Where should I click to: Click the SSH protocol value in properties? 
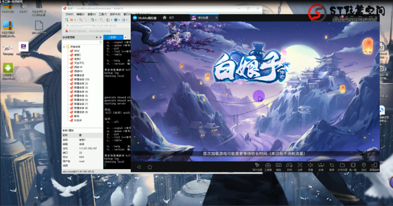click(x=82, y=157)
